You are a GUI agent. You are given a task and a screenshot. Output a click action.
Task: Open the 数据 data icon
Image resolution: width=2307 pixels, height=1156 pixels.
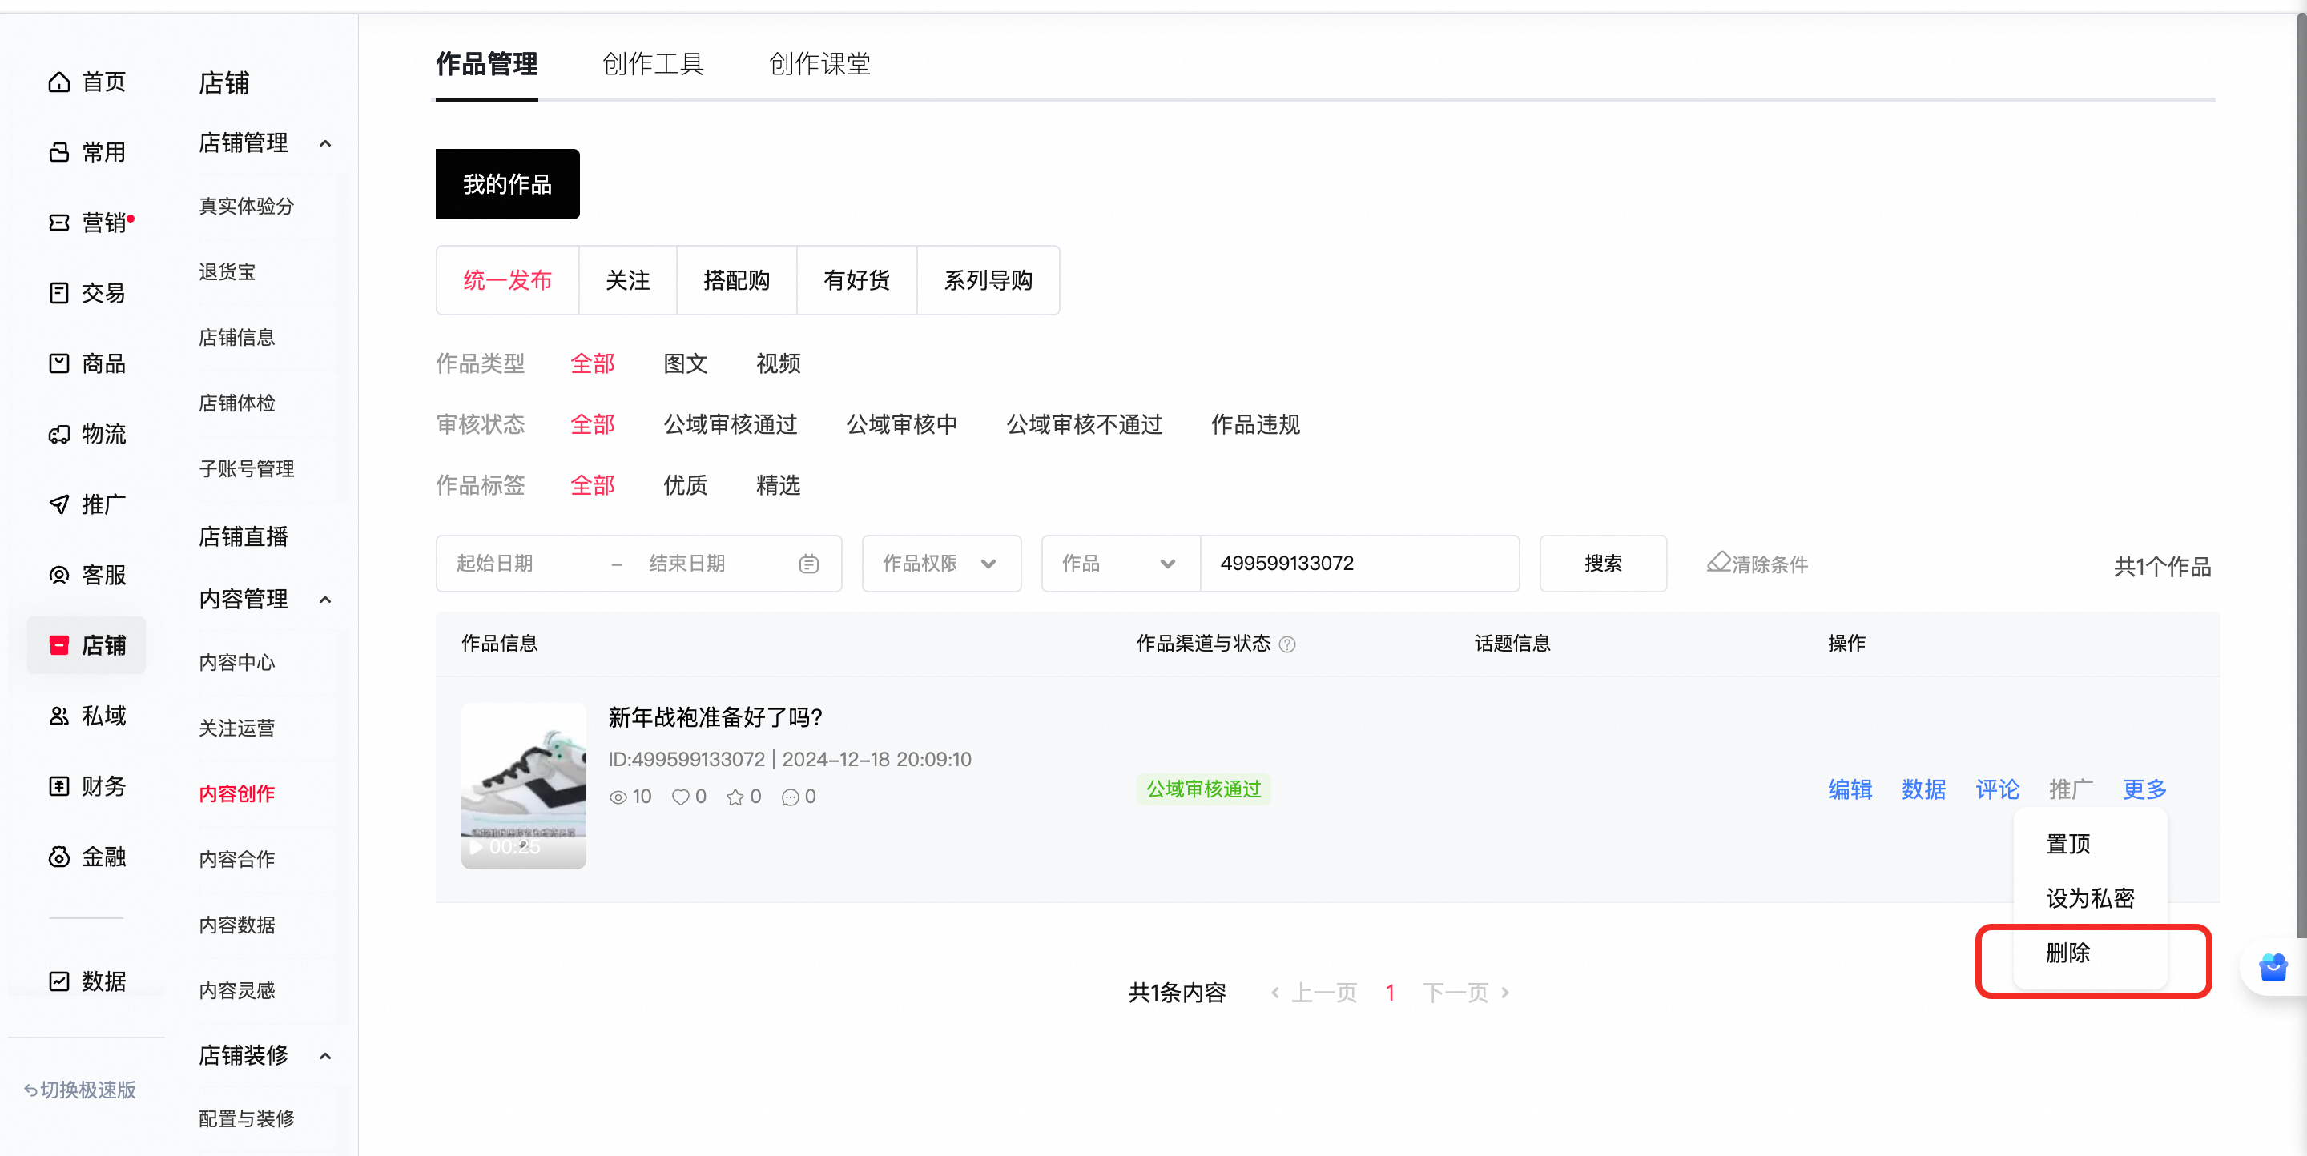pos(59,981)
